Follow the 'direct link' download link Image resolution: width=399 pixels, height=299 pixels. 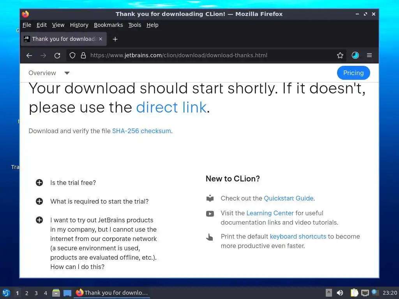pos(171,107)
